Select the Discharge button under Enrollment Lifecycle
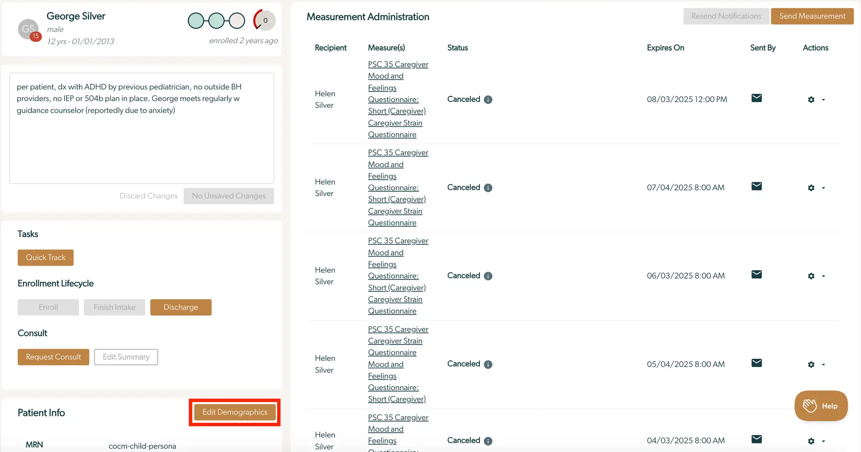This screenshot has width=861, height=452. [181, 307]
